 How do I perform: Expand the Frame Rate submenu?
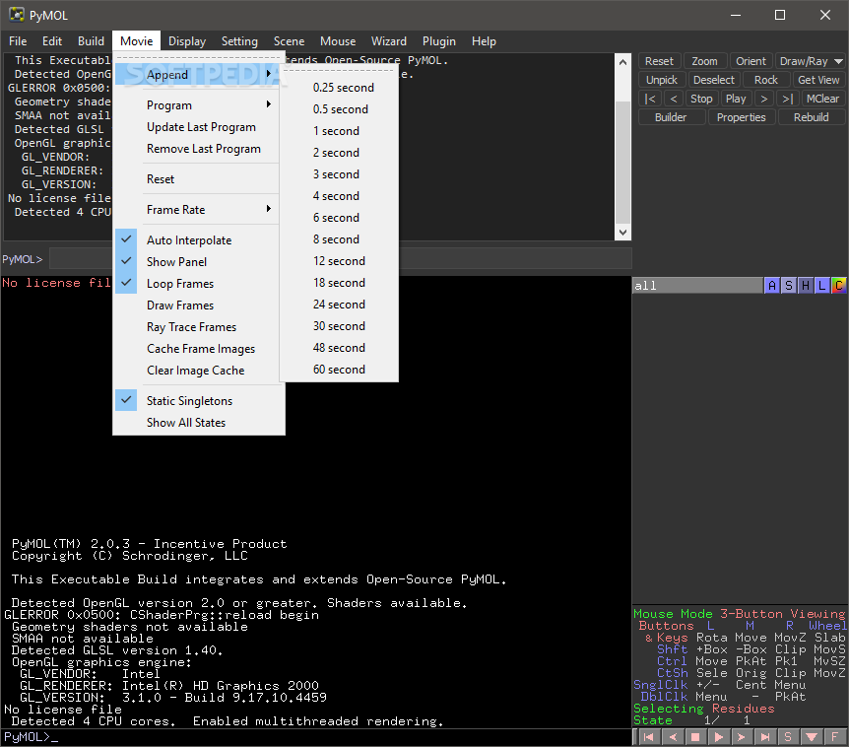(198, 210)
